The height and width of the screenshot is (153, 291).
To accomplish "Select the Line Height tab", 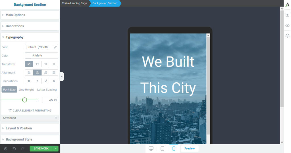I will click(26, 90).
